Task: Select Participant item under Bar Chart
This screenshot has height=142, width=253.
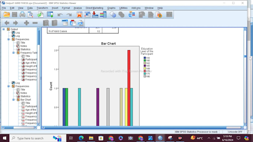Action: tap(31, 106)
